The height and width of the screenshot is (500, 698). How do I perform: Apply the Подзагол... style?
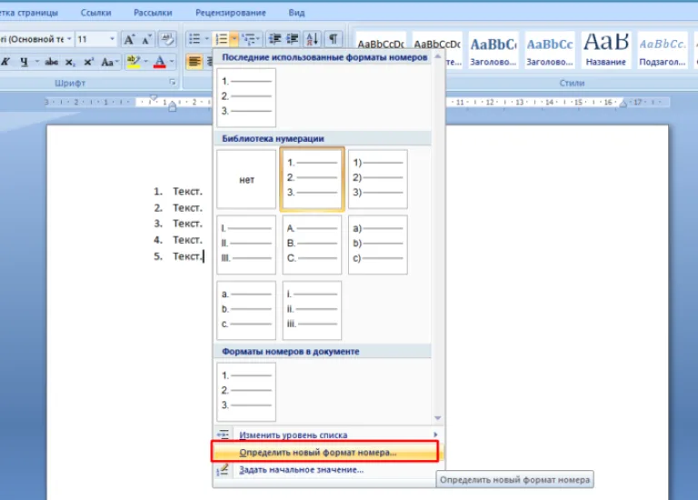click(x=663, y=49)
